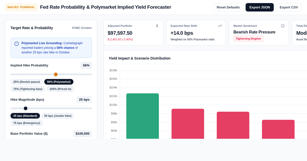Screen dimensions: 307x161
Task: Click the $108k axis label
Action: [x=113, y=70]
